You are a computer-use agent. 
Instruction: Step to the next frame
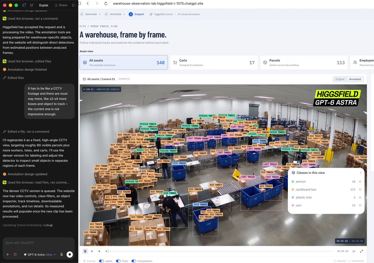click(x=99, y=251)
